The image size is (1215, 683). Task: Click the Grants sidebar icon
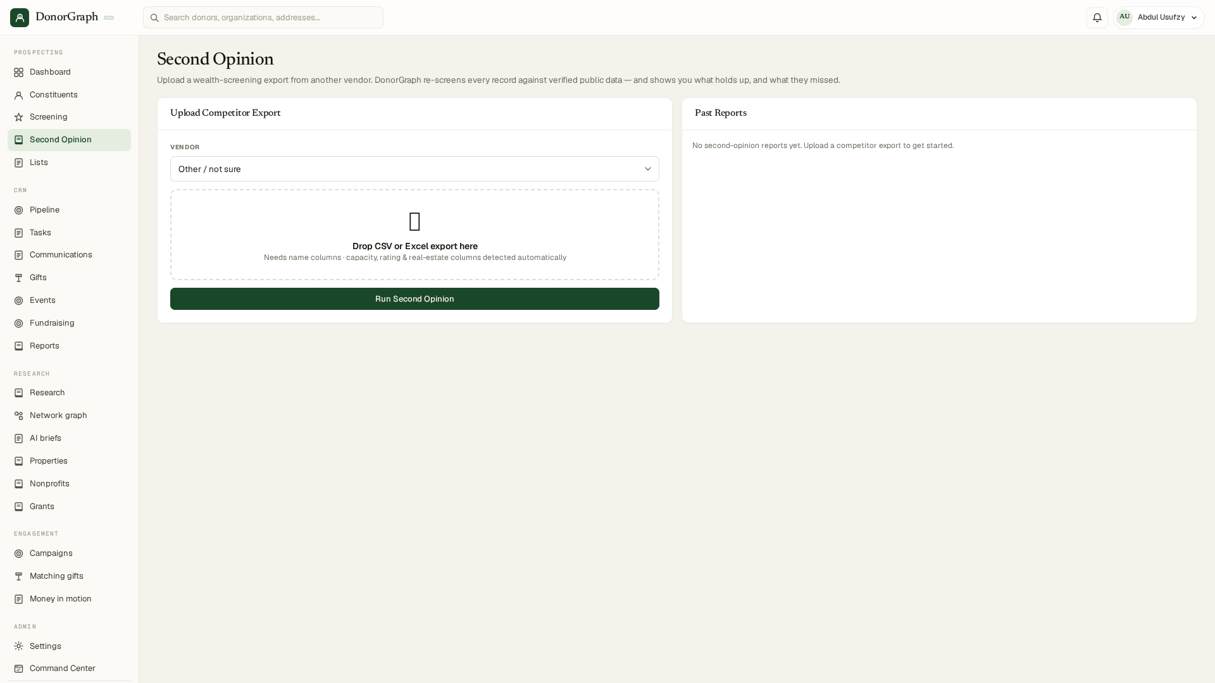tap(19, 507)
